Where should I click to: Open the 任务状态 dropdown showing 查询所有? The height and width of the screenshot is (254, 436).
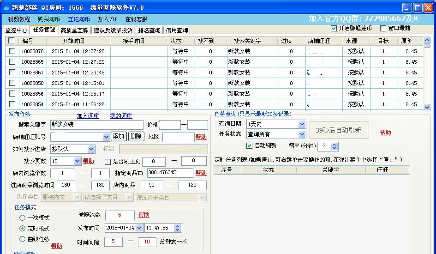pos(302,134)
